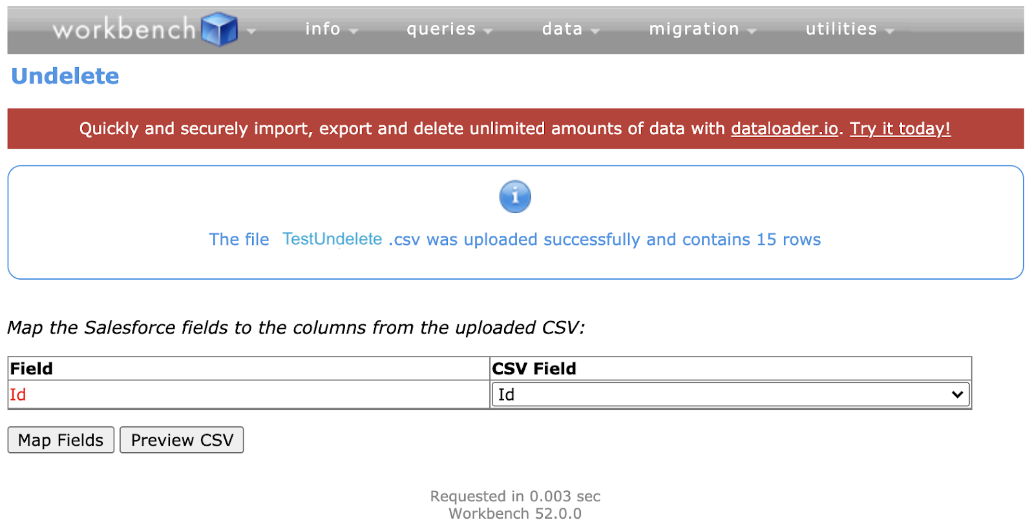Click the Undelete page heading
The image size is (1034, 531).
pos(65,76)
